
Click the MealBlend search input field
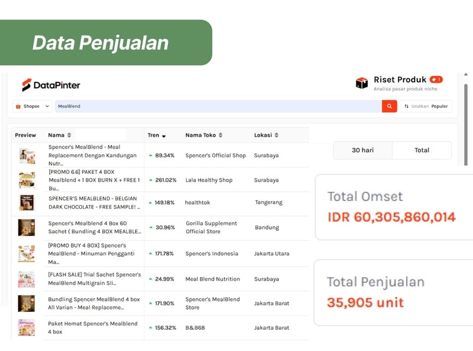tap(219, 107)
